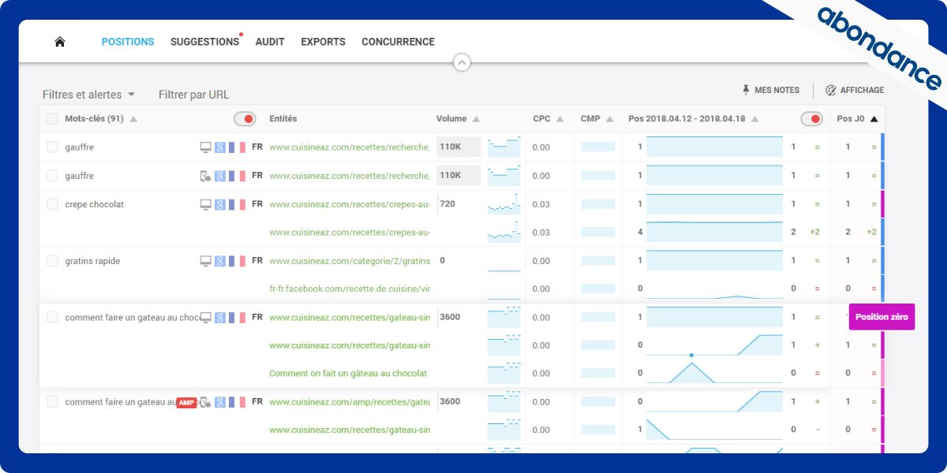Screen dimensions: 947x473
Task: Click French flag in crepe chocolat row
Action: [x=237, y=204]
